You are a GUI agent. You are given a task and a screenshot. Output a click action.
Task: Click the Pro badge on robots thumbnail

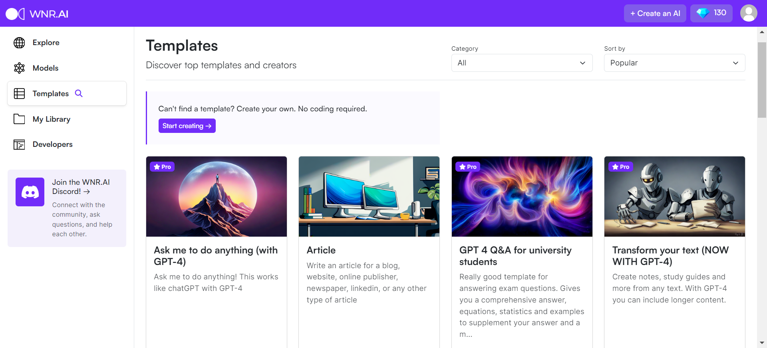[621, 167]
